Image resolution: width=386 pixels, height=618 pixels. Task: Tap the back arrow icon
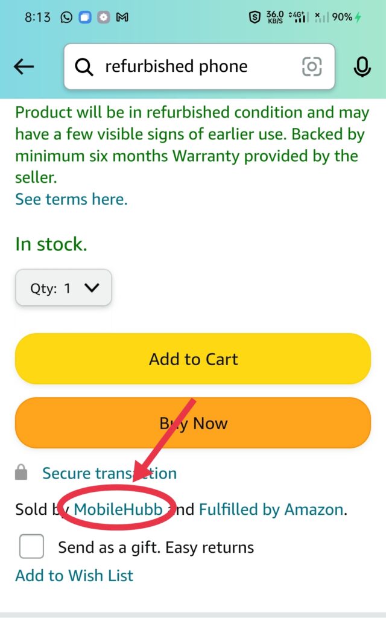(x=24, y=66)
